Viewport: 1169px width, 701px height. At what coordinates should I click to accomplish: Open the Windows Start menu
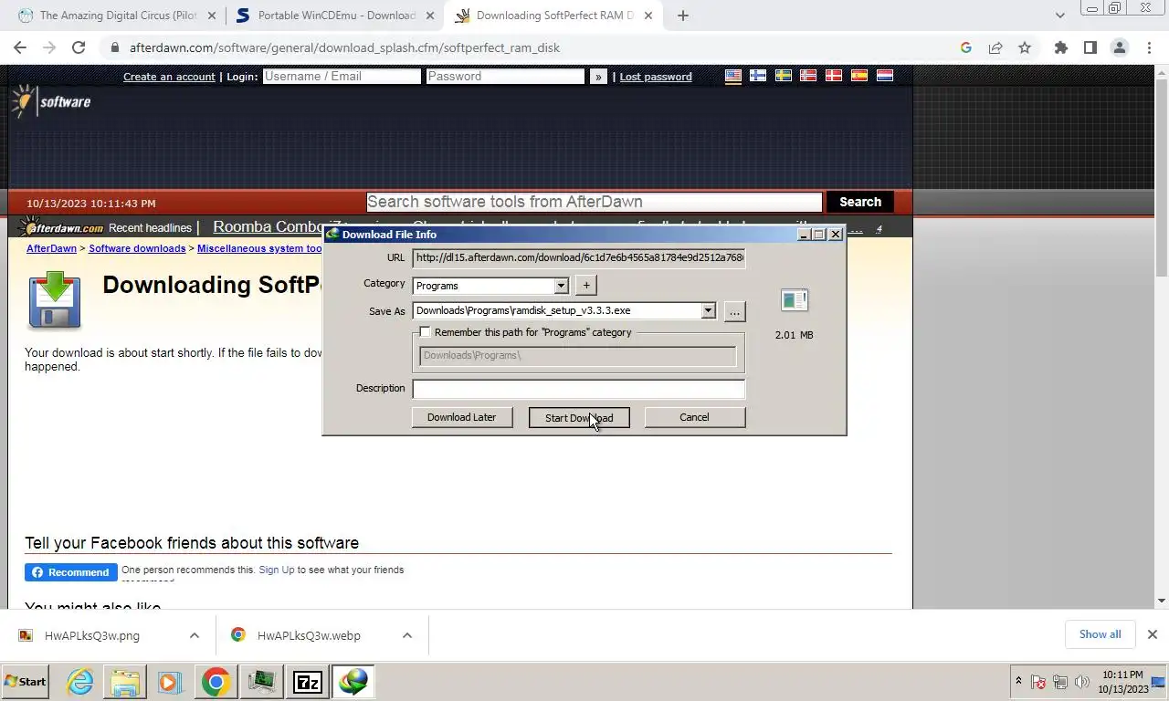point(25,682)
